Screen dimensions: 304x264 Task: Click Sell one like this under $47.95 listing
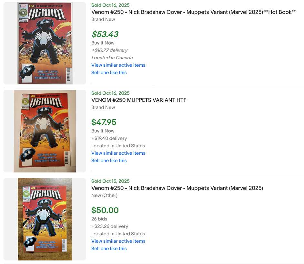point(109,161)
